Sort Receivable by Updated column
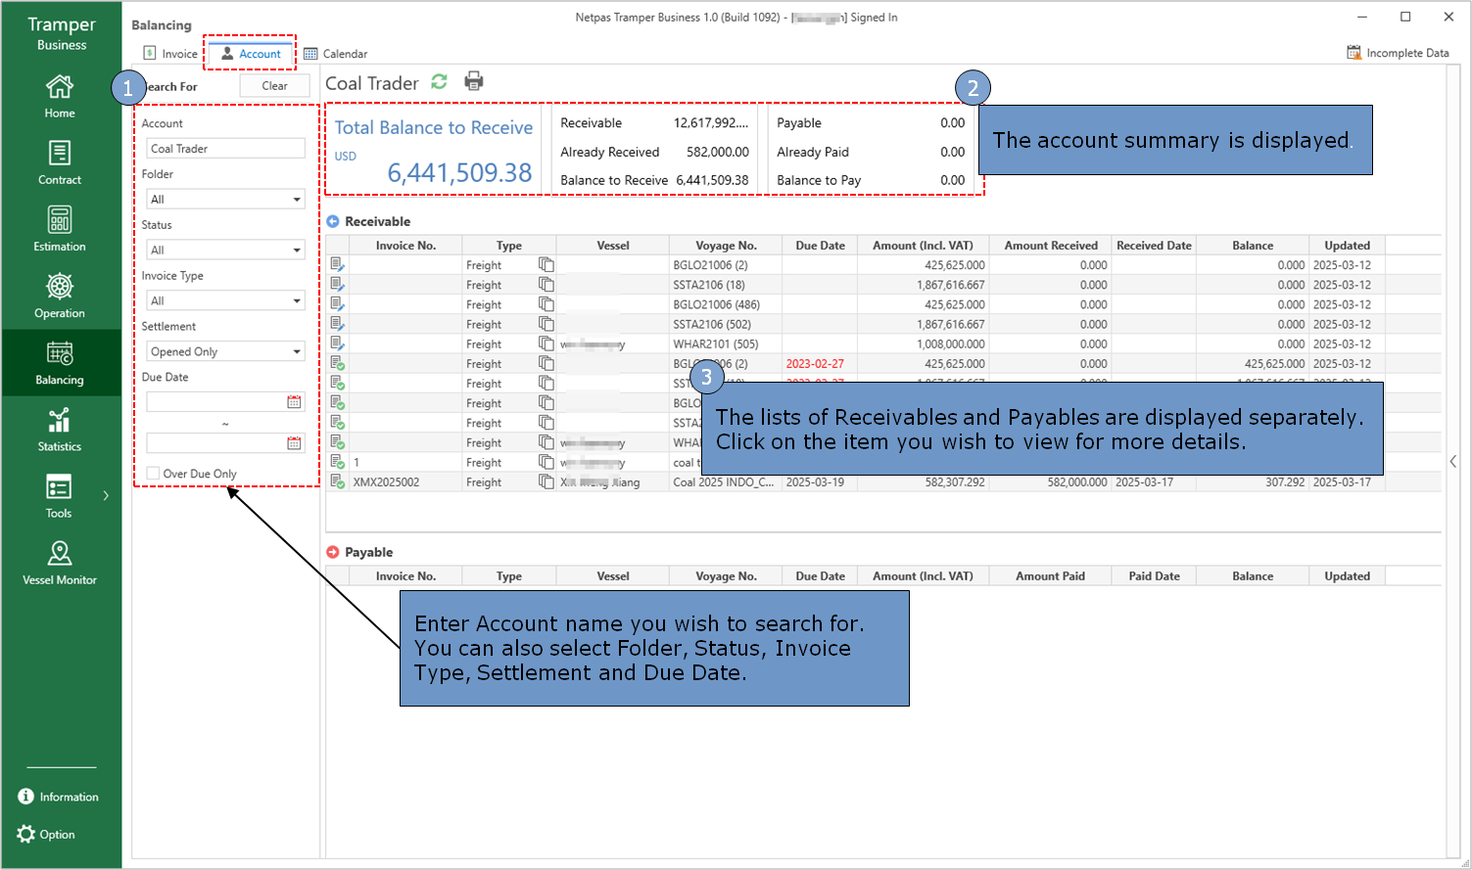Image resolution: width=1472 pixels, height=870 pixels. pos(1348,246)
